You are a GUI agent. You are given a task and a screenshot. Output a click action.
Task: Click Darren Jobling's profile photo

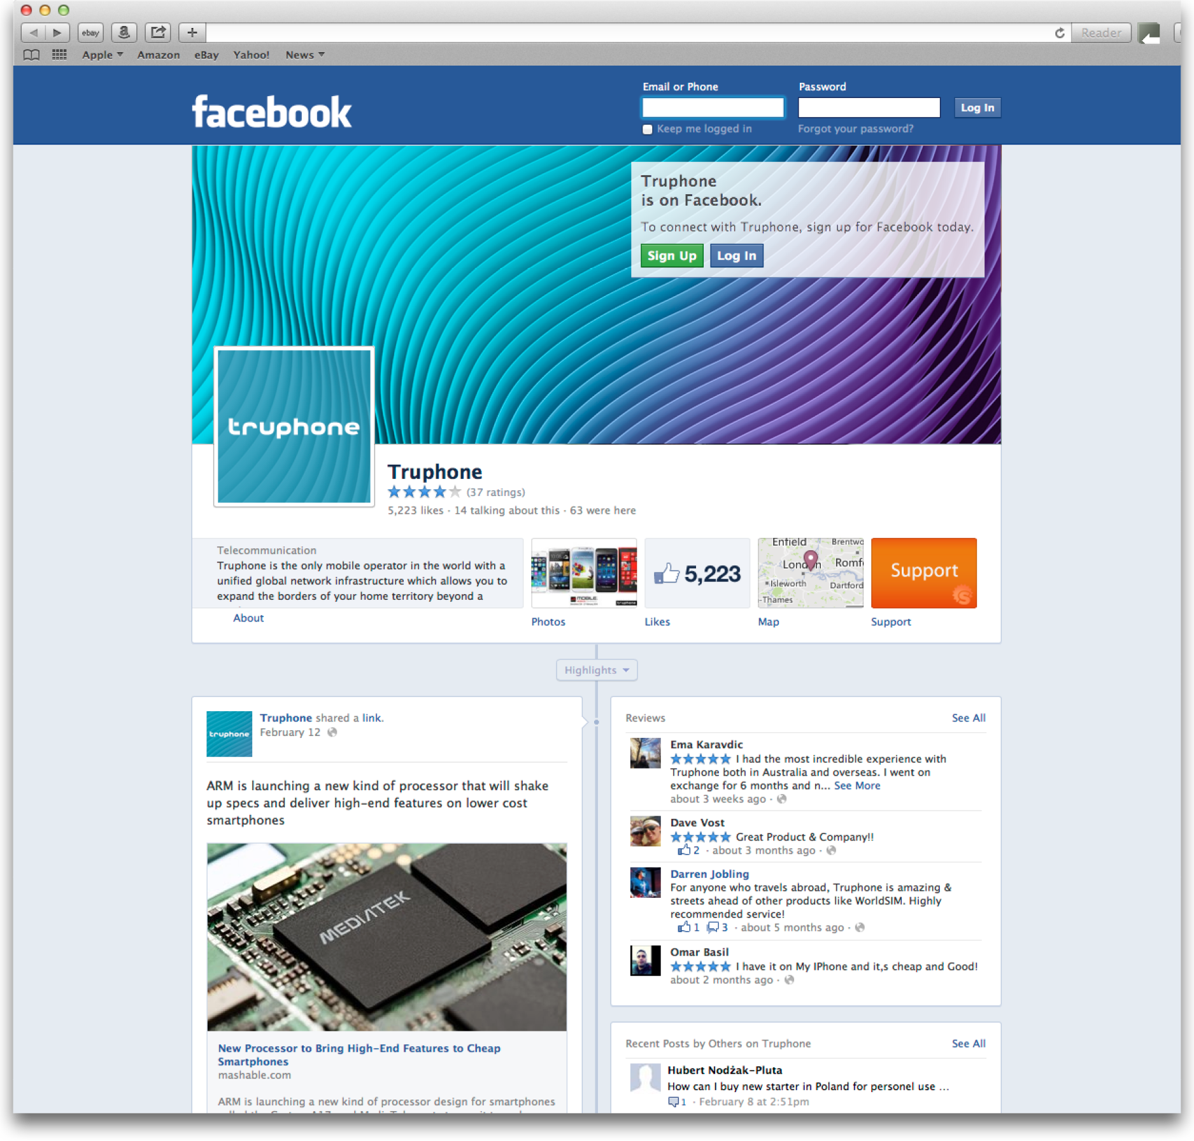point(645,882)
